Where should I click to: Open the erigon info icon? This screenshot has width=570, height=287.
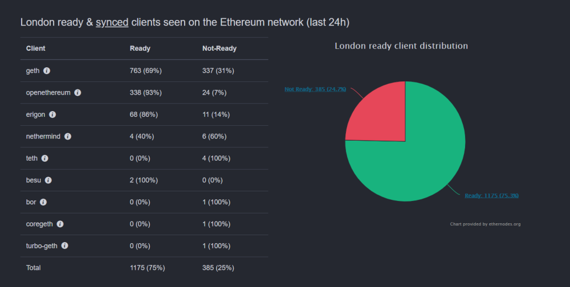52,114
